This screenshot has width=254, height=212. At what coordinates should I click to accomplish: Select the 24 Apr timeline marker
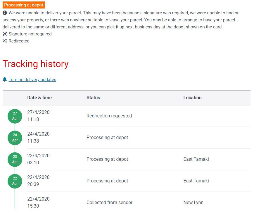click(15, 138)
